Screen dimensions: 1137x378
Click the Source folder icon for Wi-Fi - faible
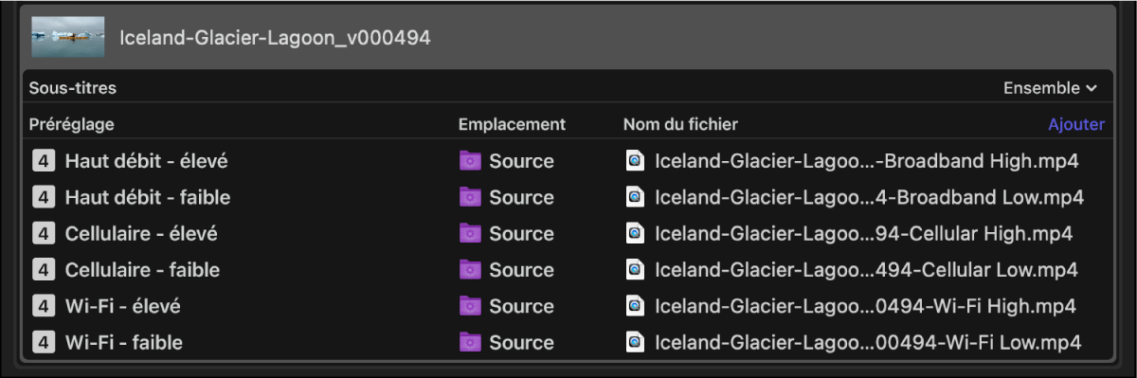tap(470, 342)
